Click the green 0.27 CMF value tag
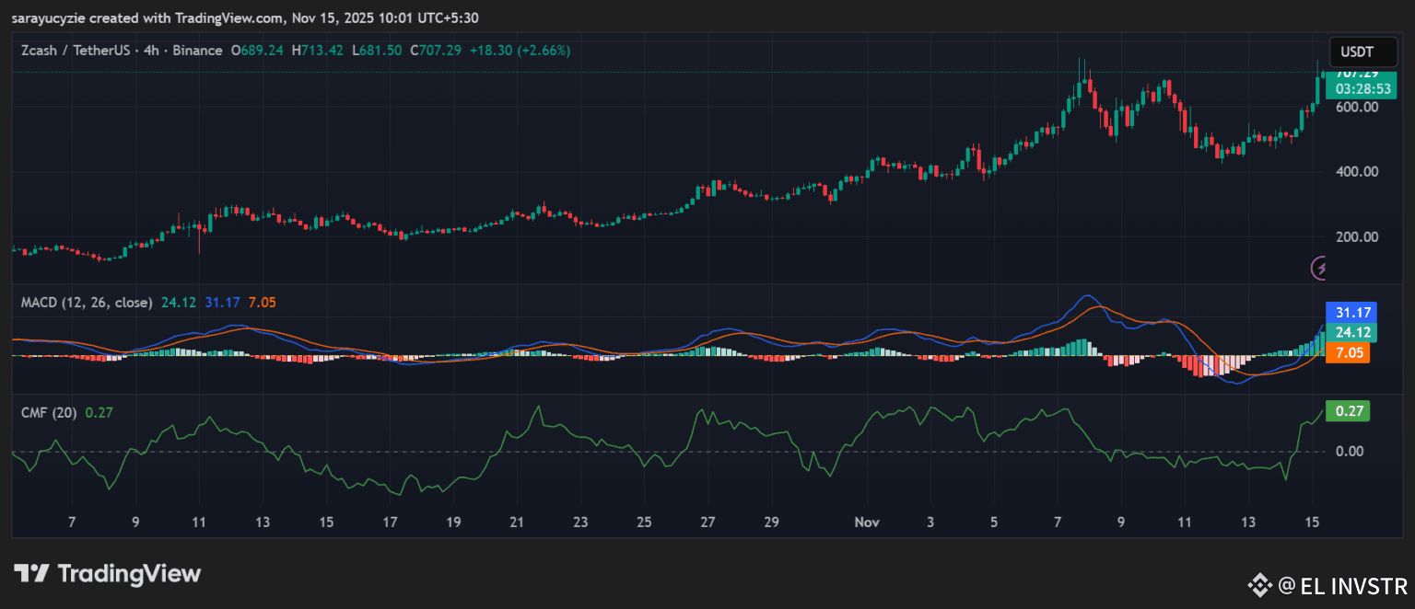The image size is (1415, 609). click(x=1347, y=411)
